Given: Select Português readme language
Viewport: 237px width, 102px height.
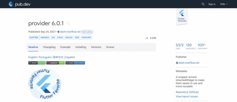Looking at the screenshot, I should tap(45, 57).
